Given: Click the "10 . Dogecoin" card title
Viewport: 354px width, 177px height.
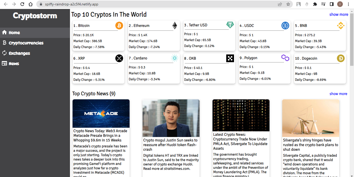Looking at the screenshot, I should click(306, 58).
